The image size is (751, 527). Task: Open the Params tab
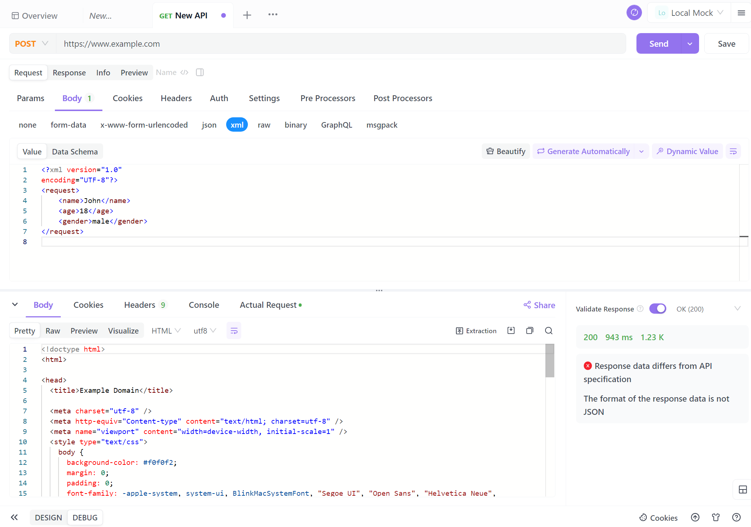pos(31,99)
